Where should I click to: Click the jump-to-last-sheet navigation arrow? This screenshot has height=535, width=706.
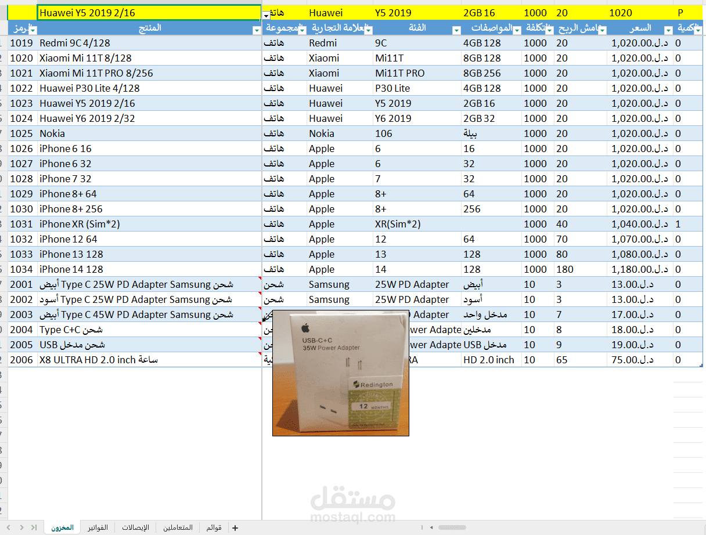(34, 527)
